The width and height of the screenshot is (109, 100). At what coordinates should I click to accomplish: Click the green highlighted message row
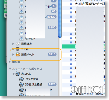point(84,47)
